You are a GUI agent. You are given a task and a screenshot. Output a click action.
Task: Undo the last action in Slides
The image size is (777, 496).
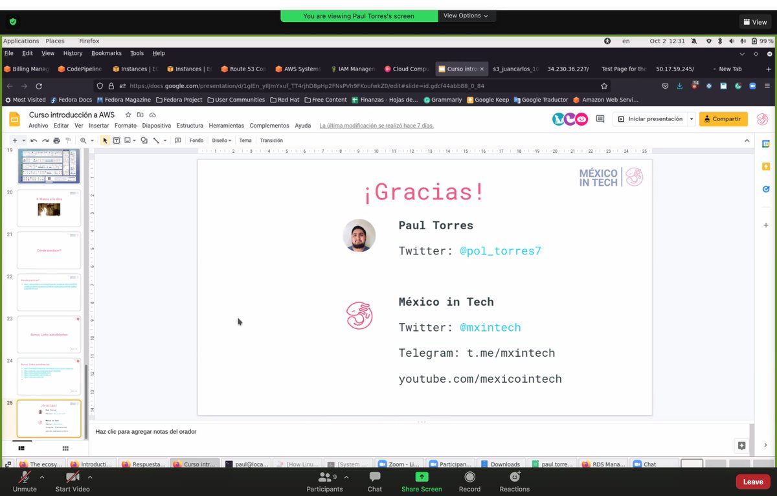[34, 141]
